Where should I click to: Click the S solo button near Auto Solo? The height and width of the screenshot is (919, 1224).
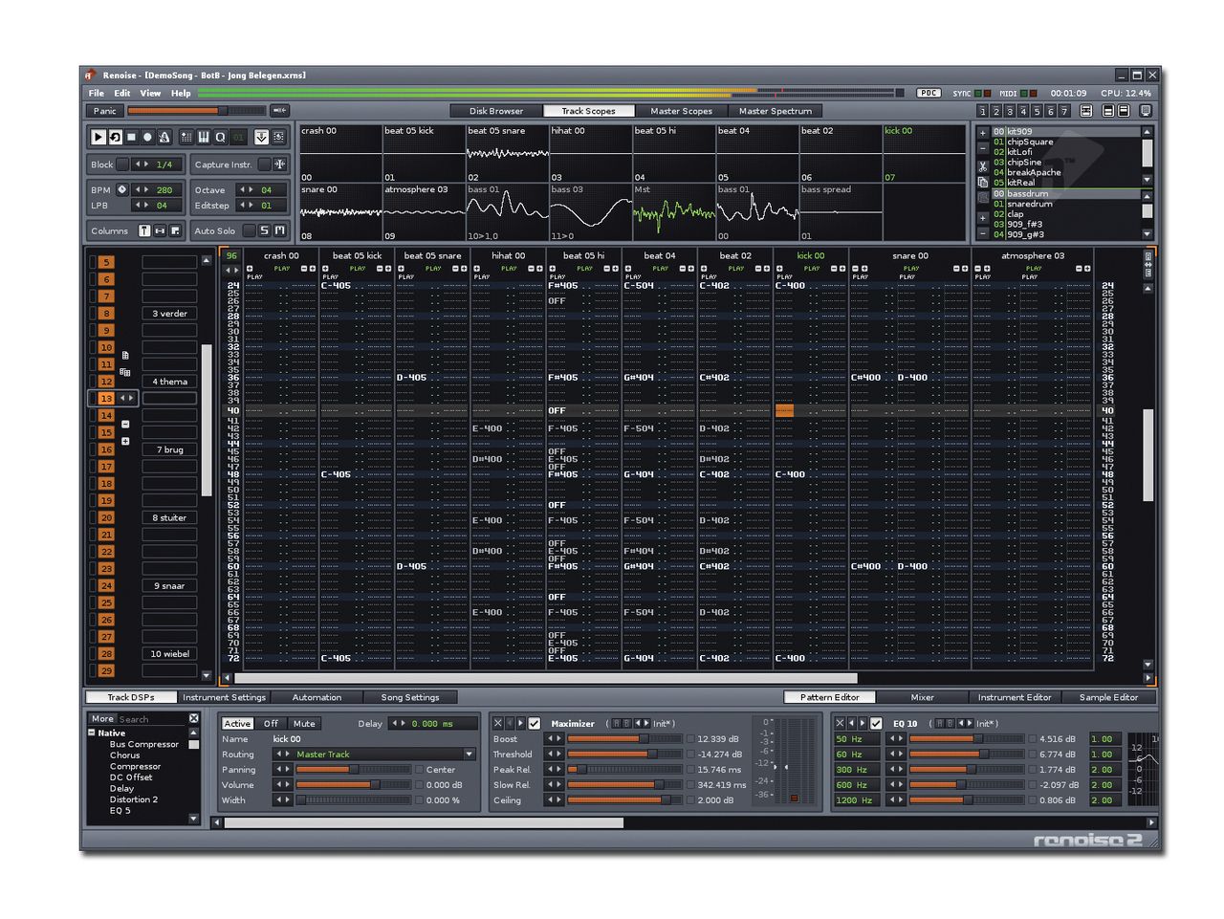pyautogui.click(x=264, y=230)
